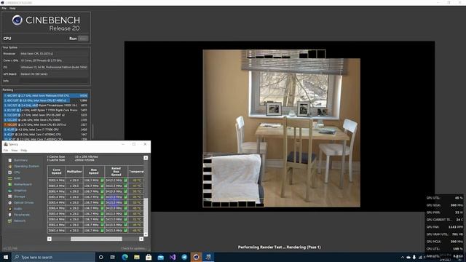Select ranking row Intel Core i7-6700HQ CPU

point(46,135)
